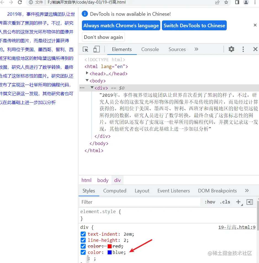Open the red color swatch picker
The width and height of the screenshot is (259, 263).
[110, 246]
